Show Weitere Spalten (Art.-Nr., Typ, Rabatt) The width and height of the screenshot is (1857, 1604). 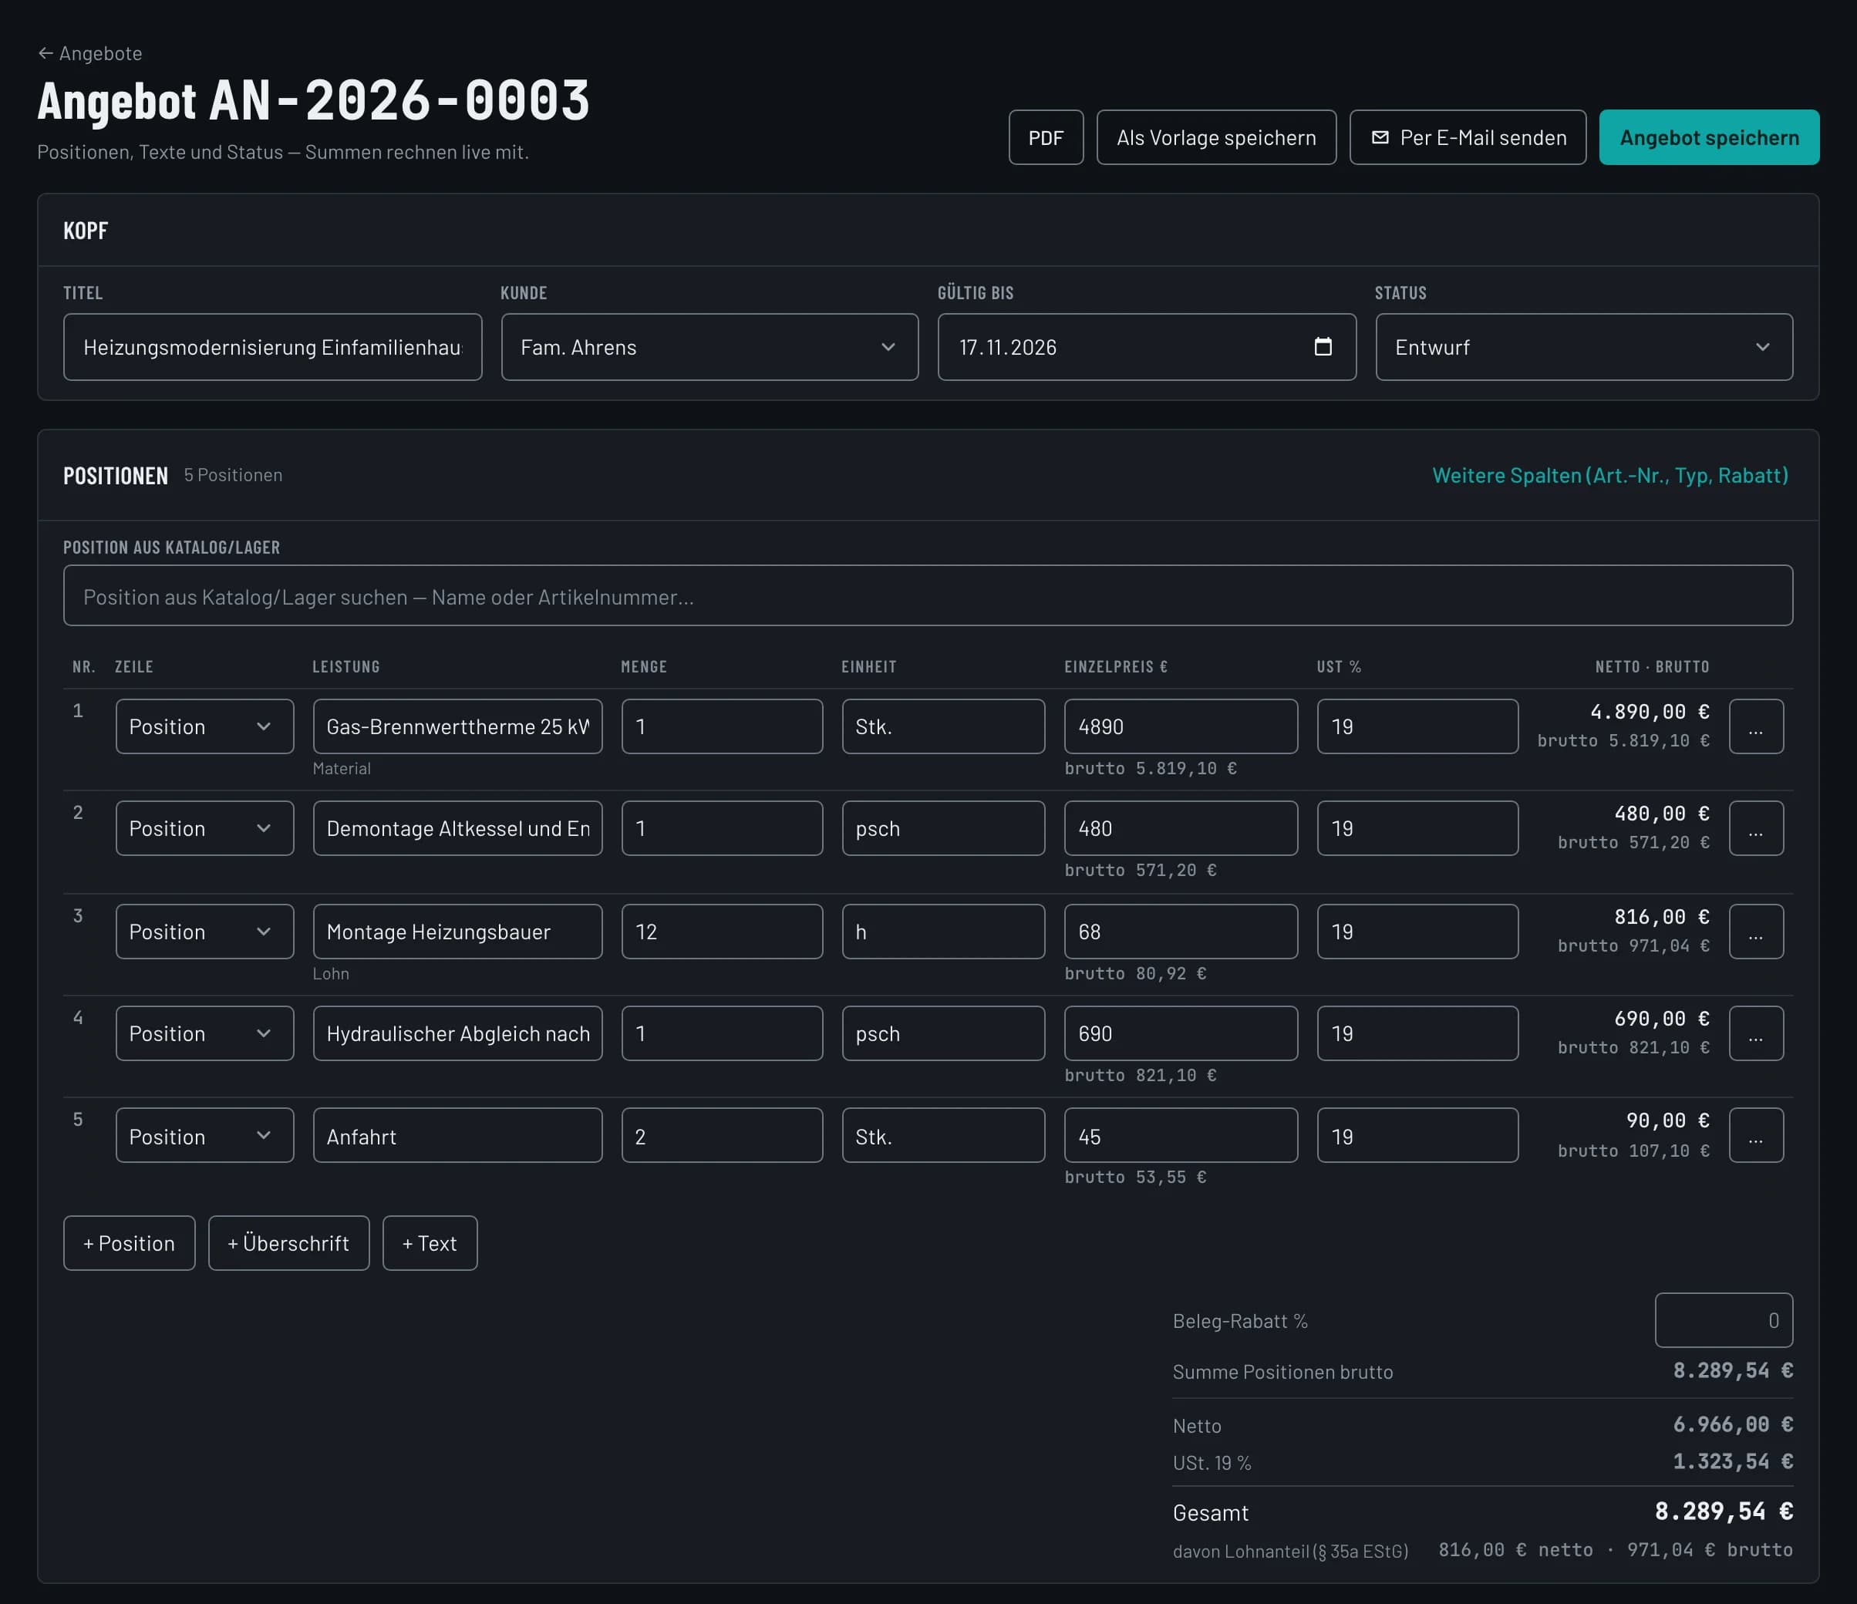pyautogui.click(x=1609, y=475)
